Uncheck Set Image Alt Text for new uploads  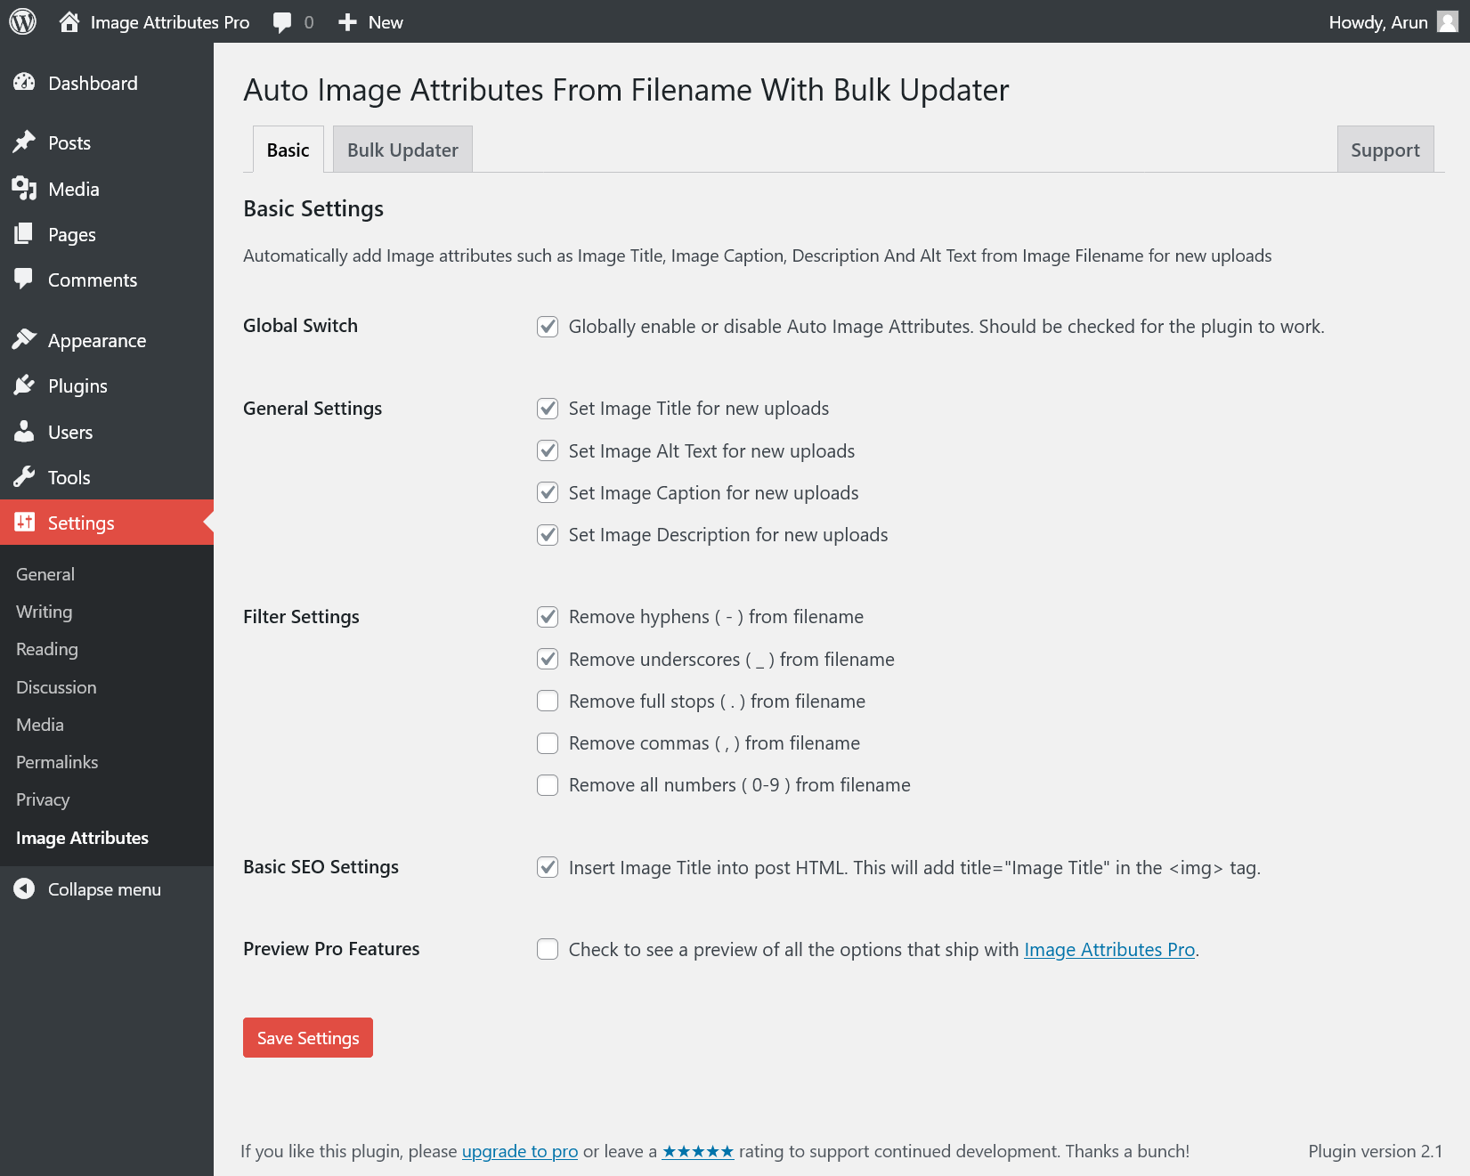click(548, 451)
